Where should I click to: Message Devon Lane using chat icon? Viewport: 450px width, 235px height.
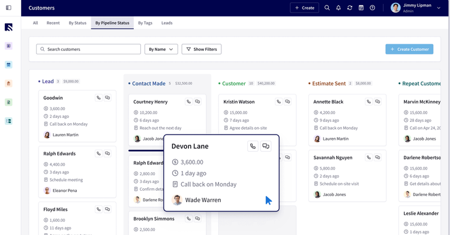[x=266, y=147]
